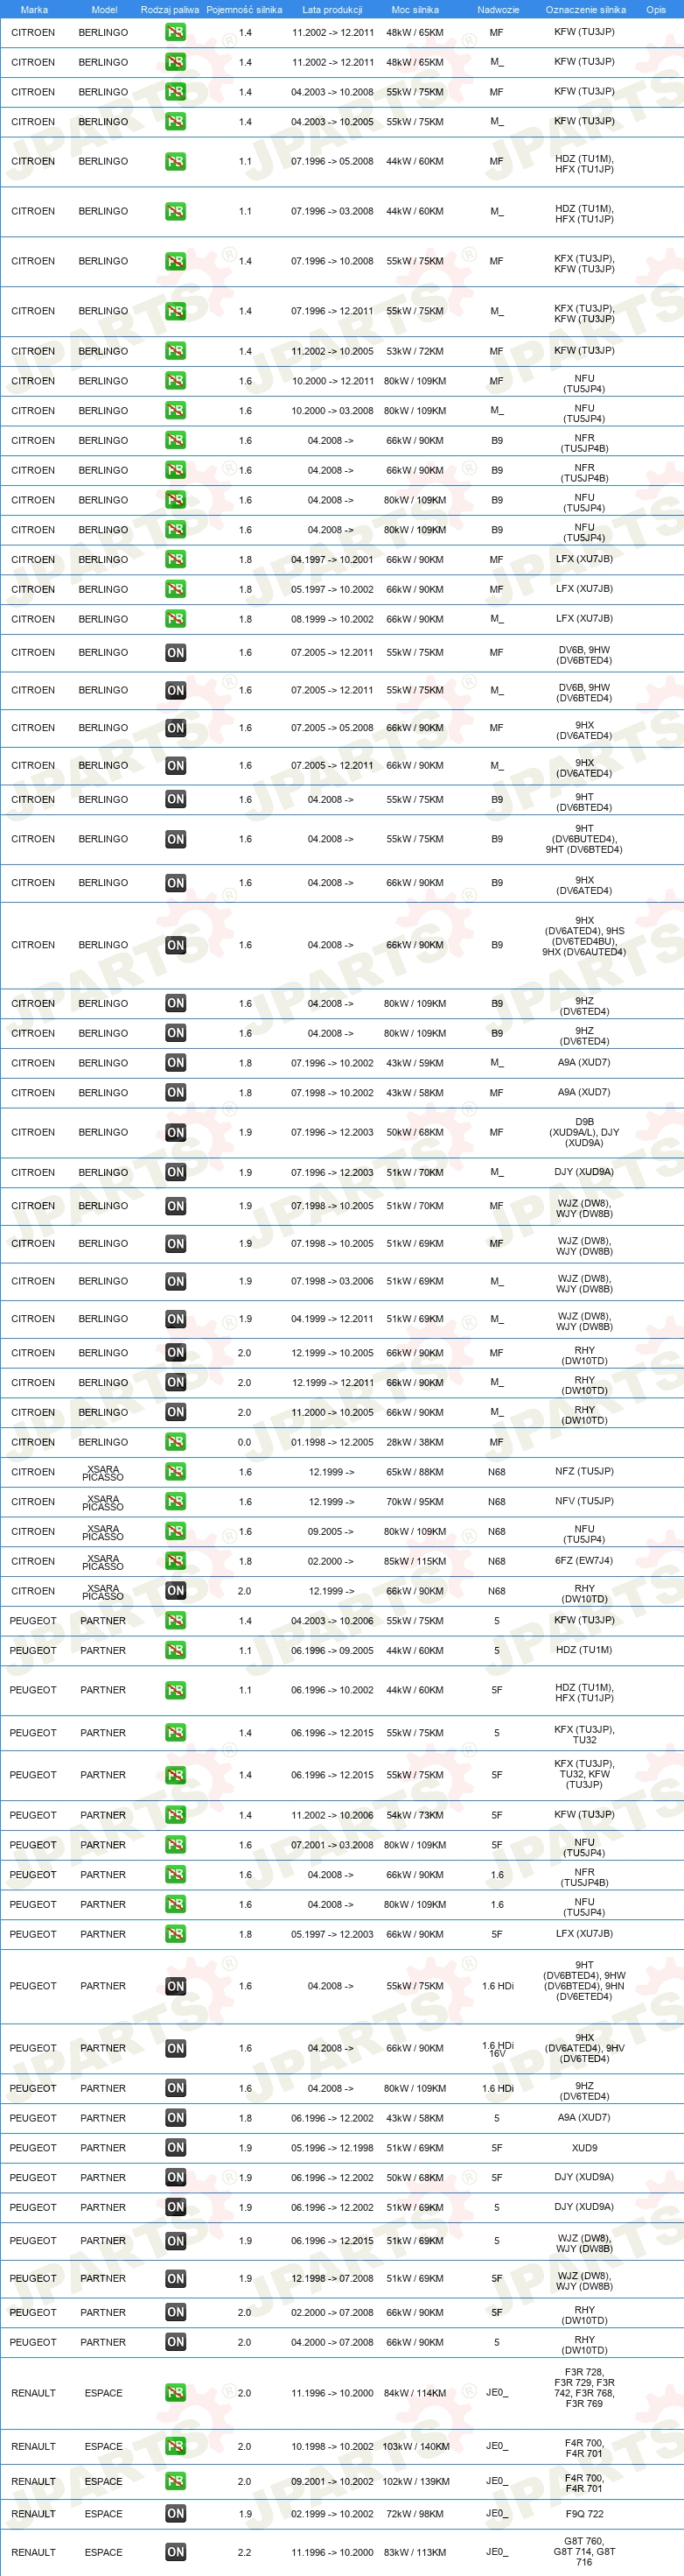Click petrol icon in Xsara Picasso 85kW / 115KM row
This screenshot has height=2576, width=684.
click(x=176, y=1561)
